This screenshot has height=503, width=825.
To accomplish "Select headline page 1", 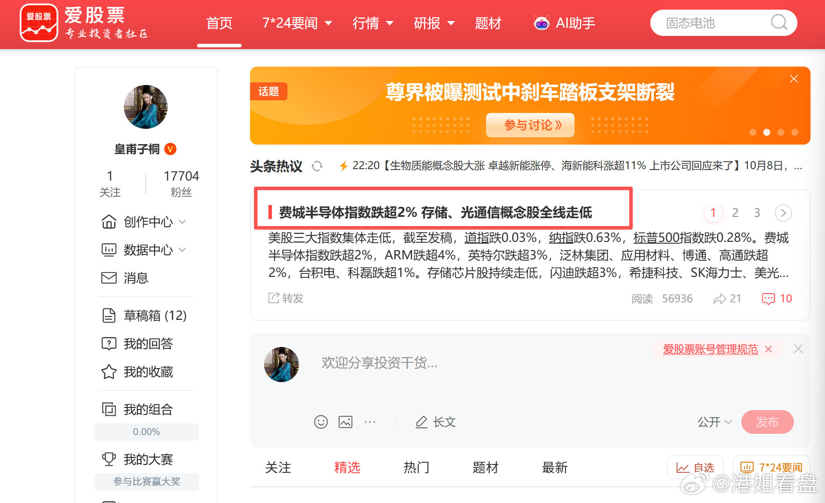I will click(x=713, y=213).
